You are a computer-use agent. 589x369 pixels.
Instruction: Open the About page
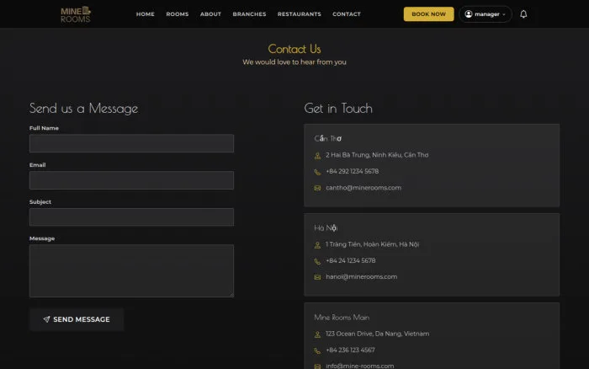coord(210,14)
